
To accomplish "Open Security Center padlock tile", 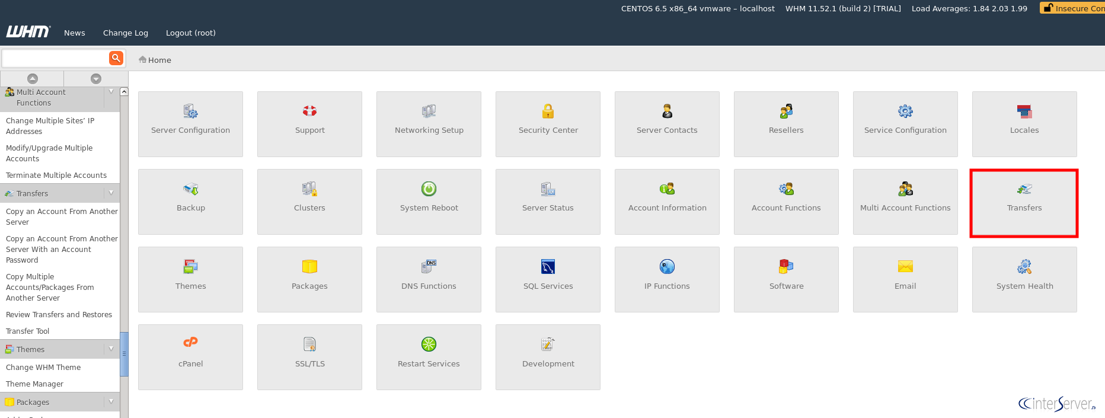I will coord(548,124).
